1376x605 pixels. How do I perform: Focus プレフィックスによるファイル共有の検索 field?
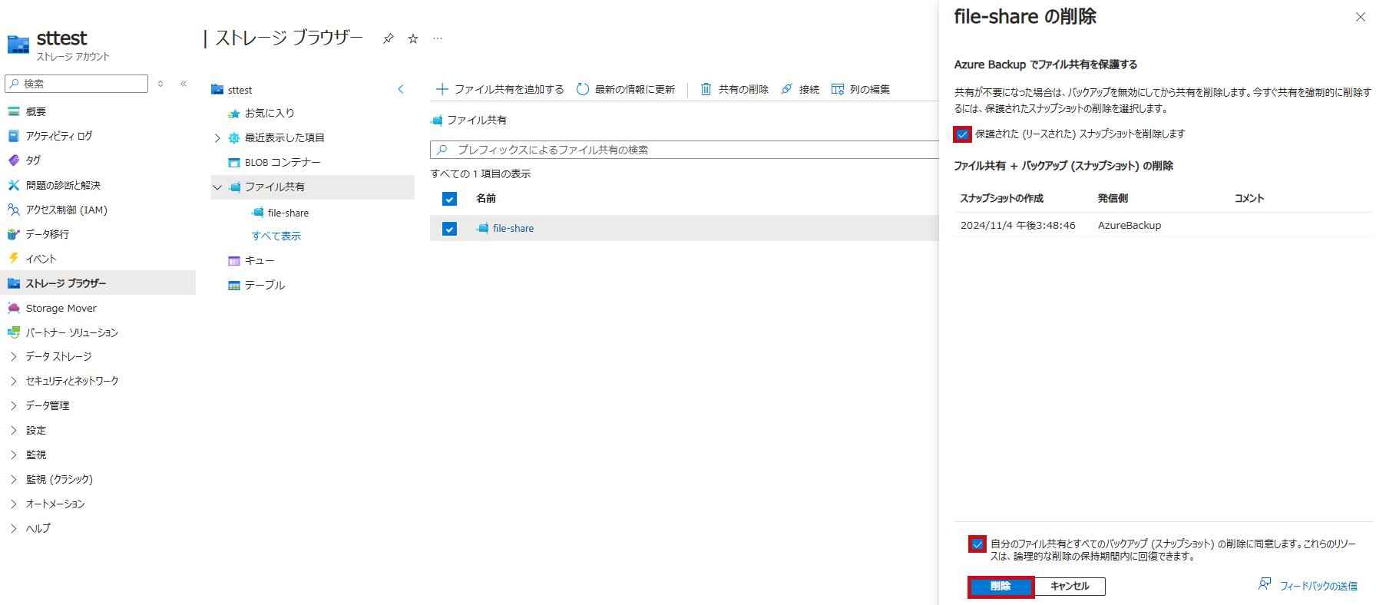click(683, 150)
